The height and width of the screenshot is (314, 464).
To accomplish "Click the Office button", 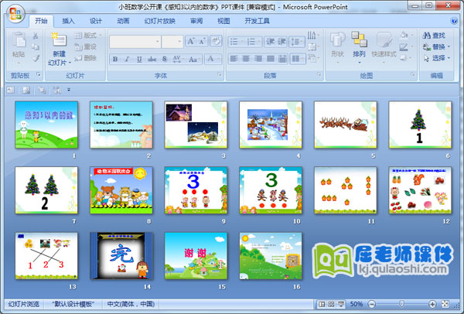I will pos(15,12).
